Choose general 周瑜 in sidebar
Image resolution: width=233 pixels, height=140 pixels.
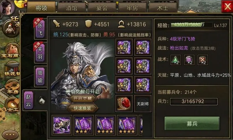tap(40, 76)
